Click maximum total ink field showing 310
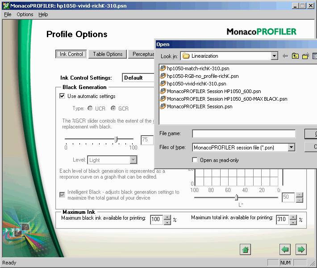The image size is (317, 268). point(282,219)
